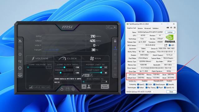Select profile slot 3 in Afterburner
The width and height of the screenshot is (199, 112).
coord(115,61)
